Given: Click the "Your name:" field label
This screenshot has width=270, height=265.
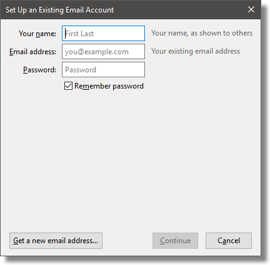Looking at the screenshot, I should [37, 34].
